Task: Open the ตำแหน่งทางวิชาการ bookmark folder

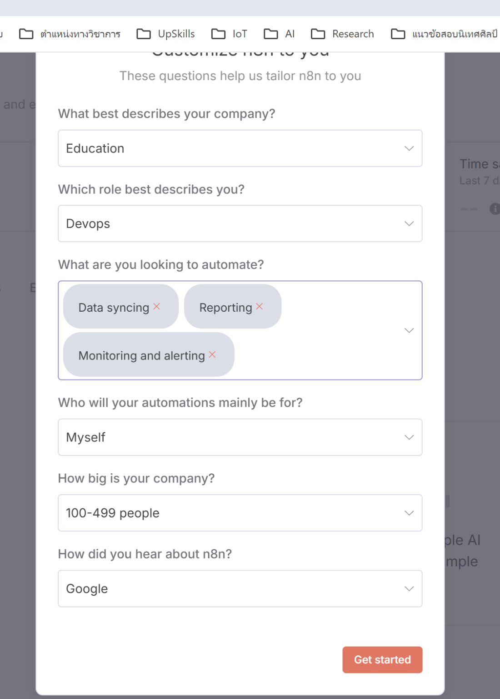Action: pos(70,34)
